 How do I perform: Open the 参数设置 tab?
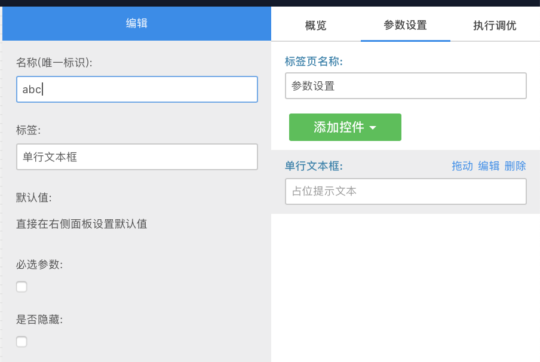point(405,26)
